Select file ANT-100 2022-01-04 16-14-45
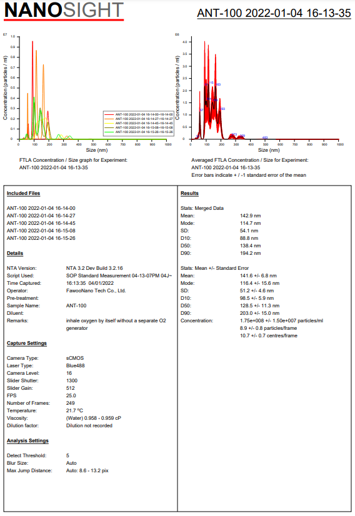 click(41, 223)
